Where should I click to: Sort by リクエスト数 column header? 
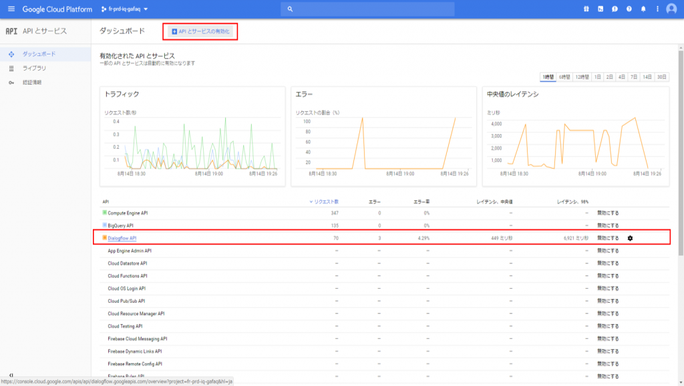pos(324,201)
